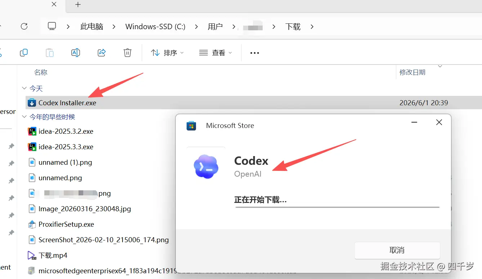The height and width of the screenshot is (279, 482).
Task: Click the ProxifierSetup.exe file icon
Action: (x=32, y=224)
